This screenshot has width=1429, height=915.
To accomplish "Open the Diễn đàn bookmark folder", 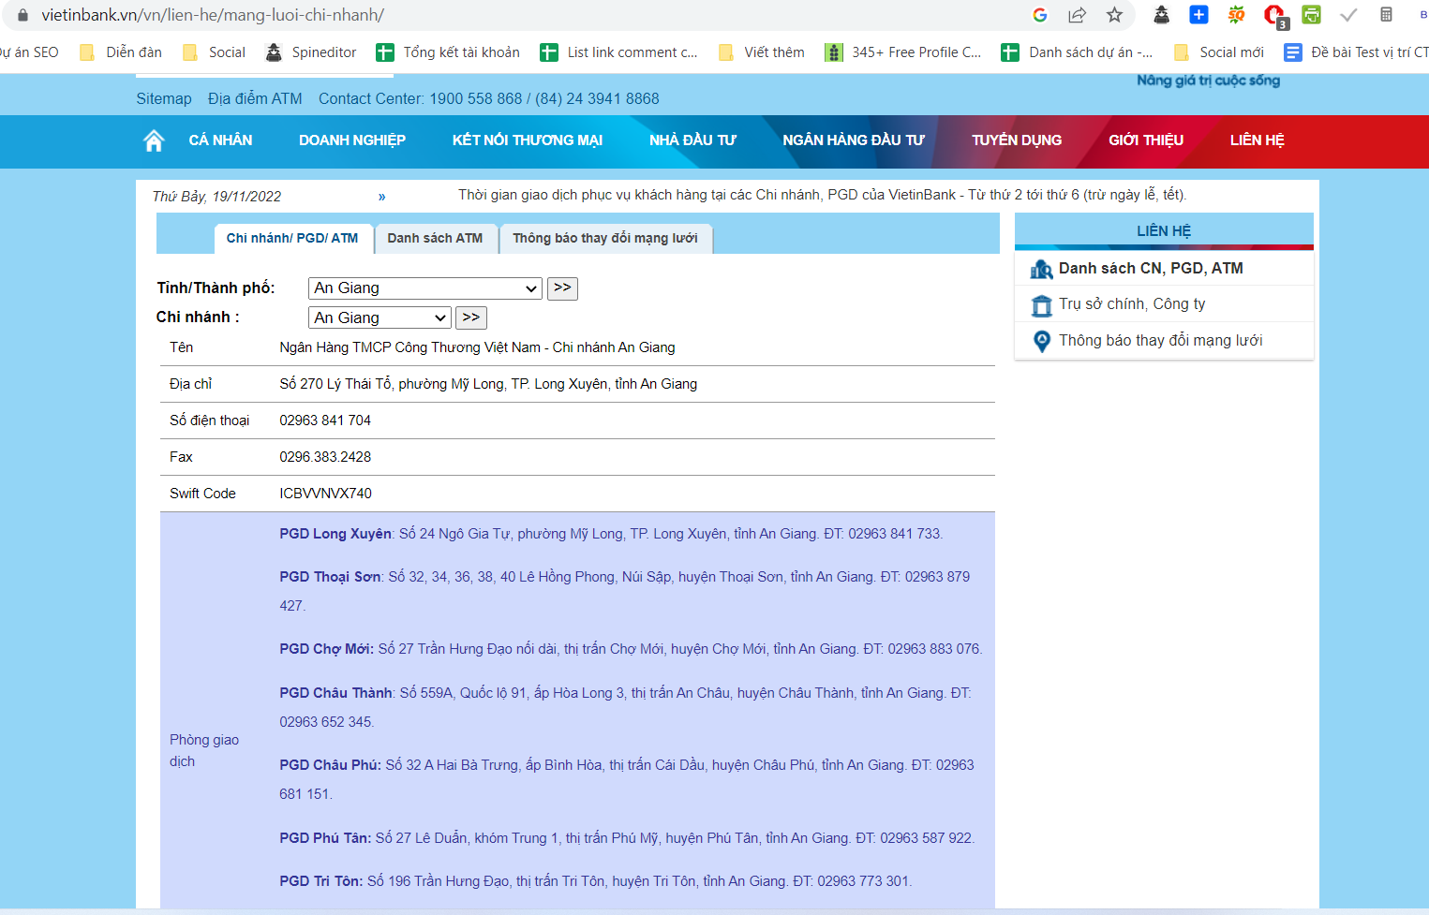I will [x=121, y=52].
